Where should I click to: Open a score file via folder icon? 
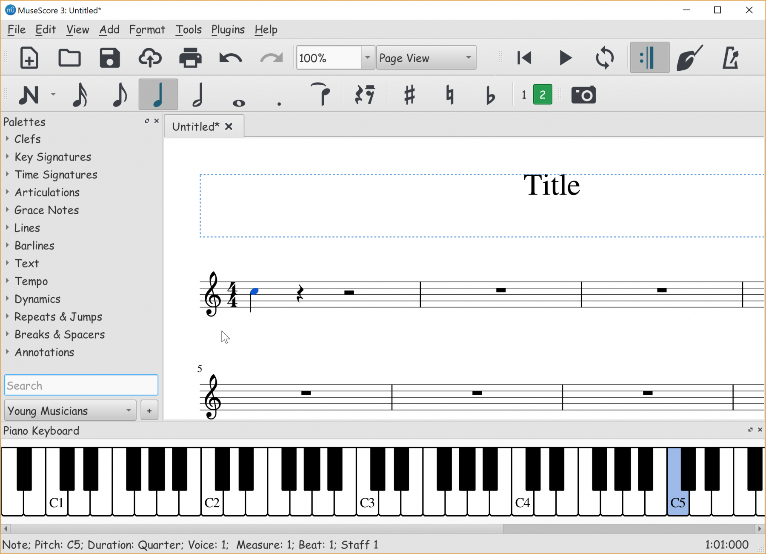pos(69,58)
